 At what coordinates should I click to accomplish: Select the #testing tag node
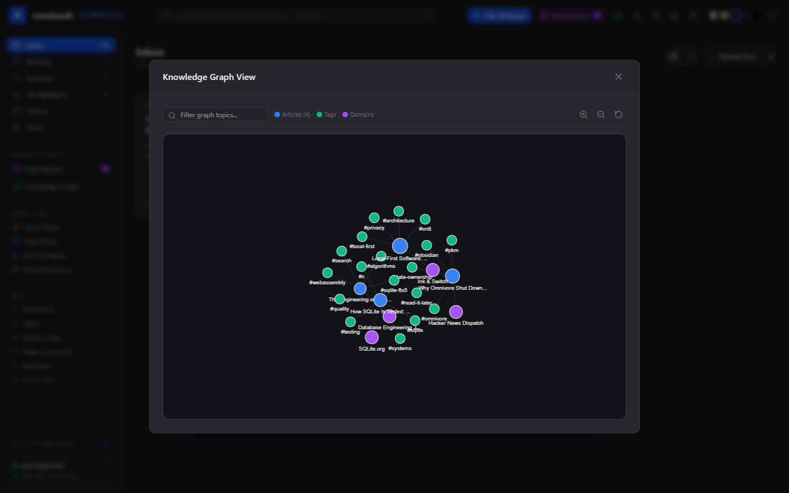[351, 322]
